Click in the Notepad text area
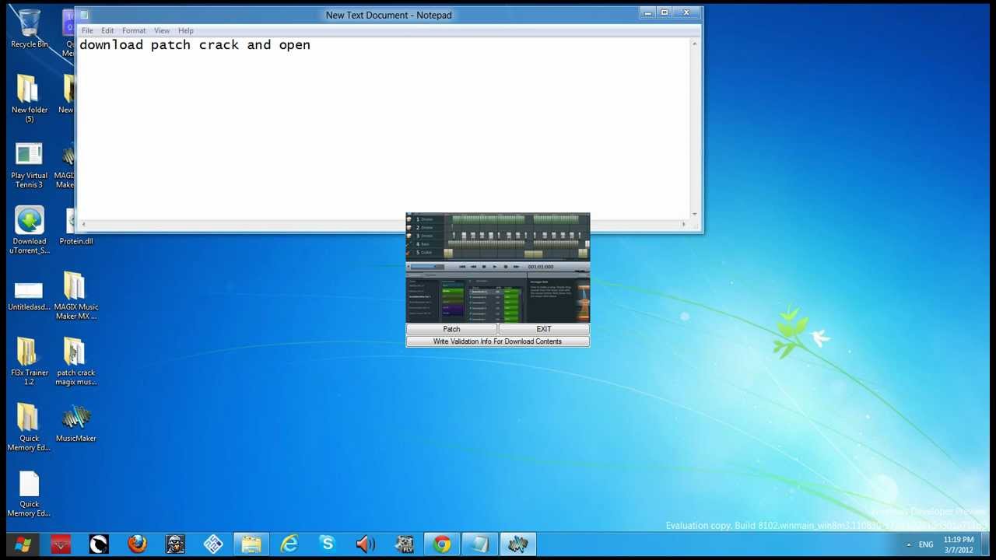 tap(384, 128)
